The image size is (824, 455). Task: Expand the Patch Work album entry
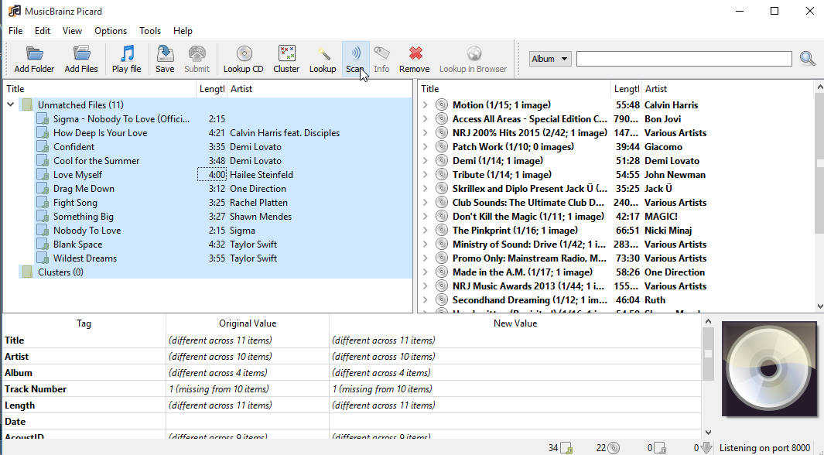[426, 146]
